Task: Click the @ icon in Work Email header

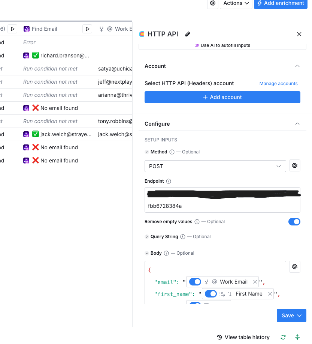Action: [109, 29]
